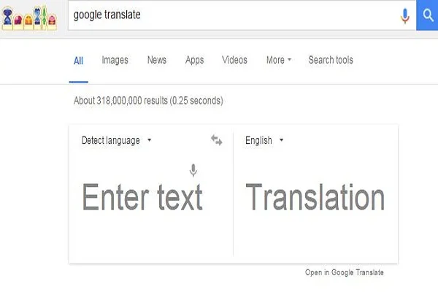Click the Google doodle logo
The image size is (438, 292).
coord(32,15)
